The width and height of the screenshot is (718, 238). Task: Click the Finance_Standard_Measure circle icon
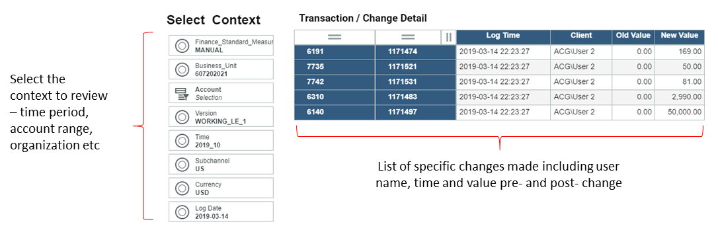pos(182,46)
